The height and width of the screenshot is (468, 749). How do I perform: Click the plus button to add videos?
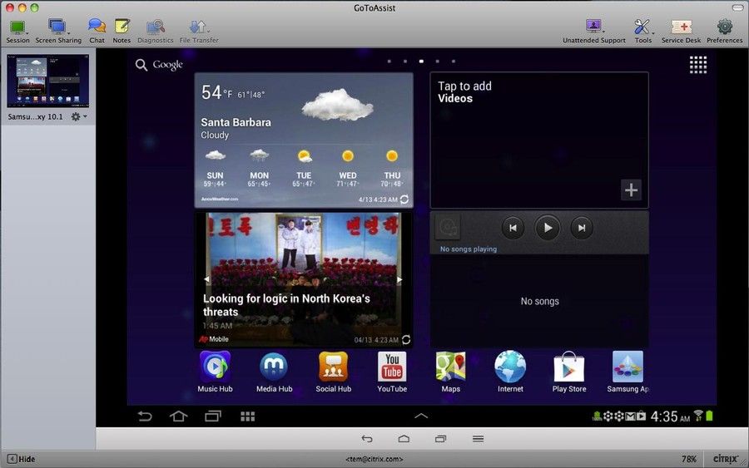(631, 190)
